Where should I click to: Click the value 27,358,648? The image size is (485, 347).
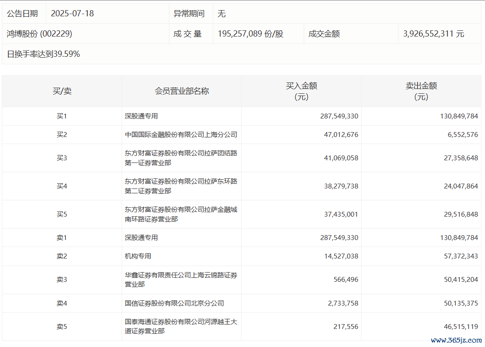coord(461,158)
